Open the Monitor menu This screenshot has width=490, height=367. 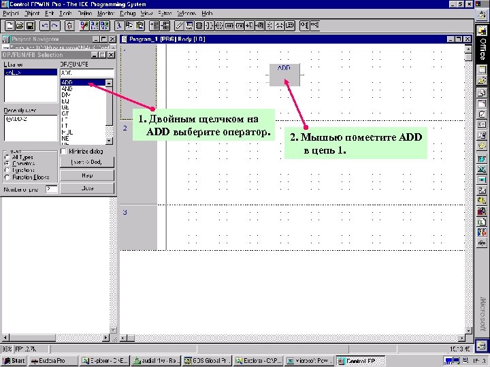point(105,14)
